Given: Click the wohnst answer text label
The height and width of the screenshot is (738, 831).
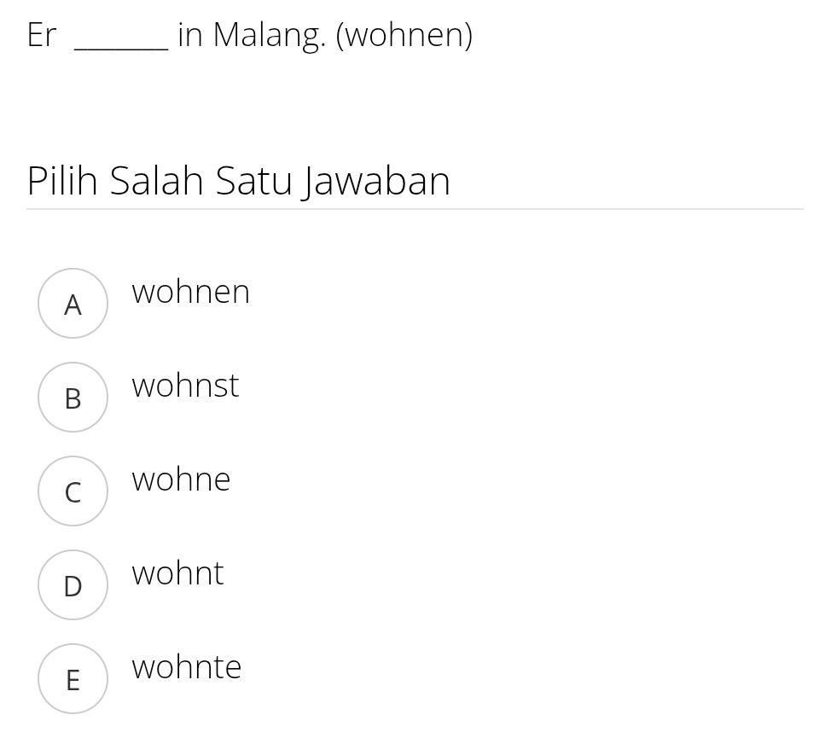Looking at the screenshot, I should [184, 386].
